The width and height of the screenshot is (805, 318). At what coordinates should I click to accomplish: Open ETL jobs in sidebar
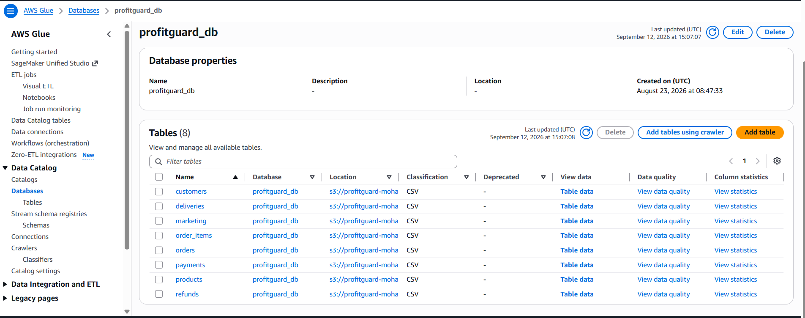pos(24,75)
